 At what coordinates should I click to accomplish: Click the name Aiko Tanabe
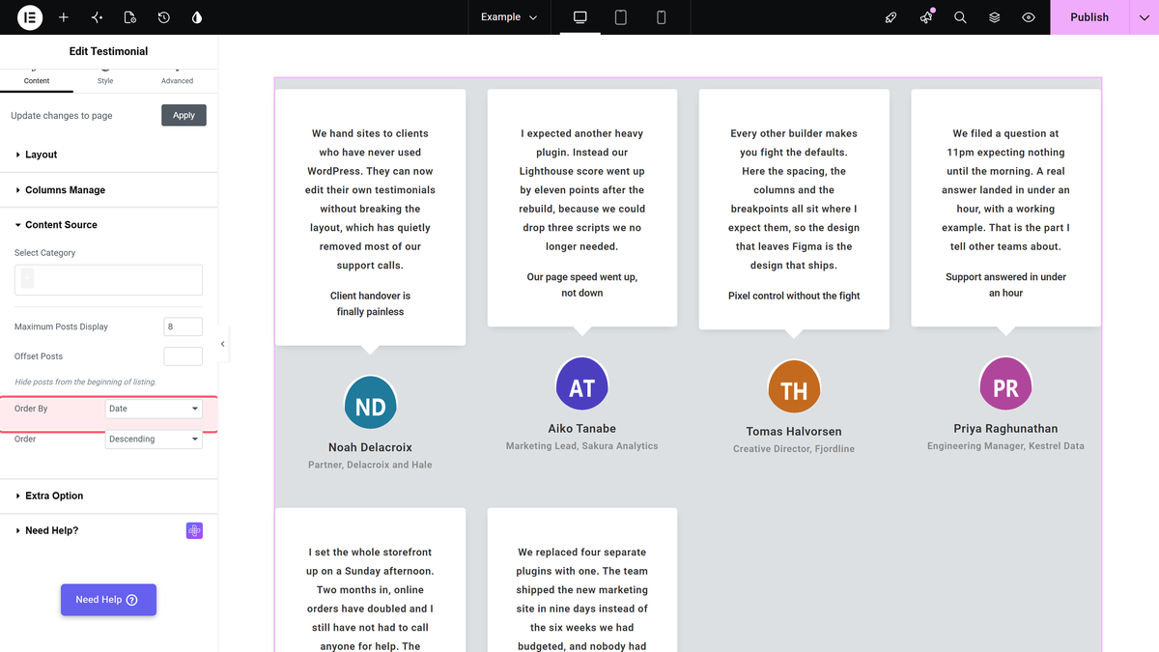(x=581, y=429)
